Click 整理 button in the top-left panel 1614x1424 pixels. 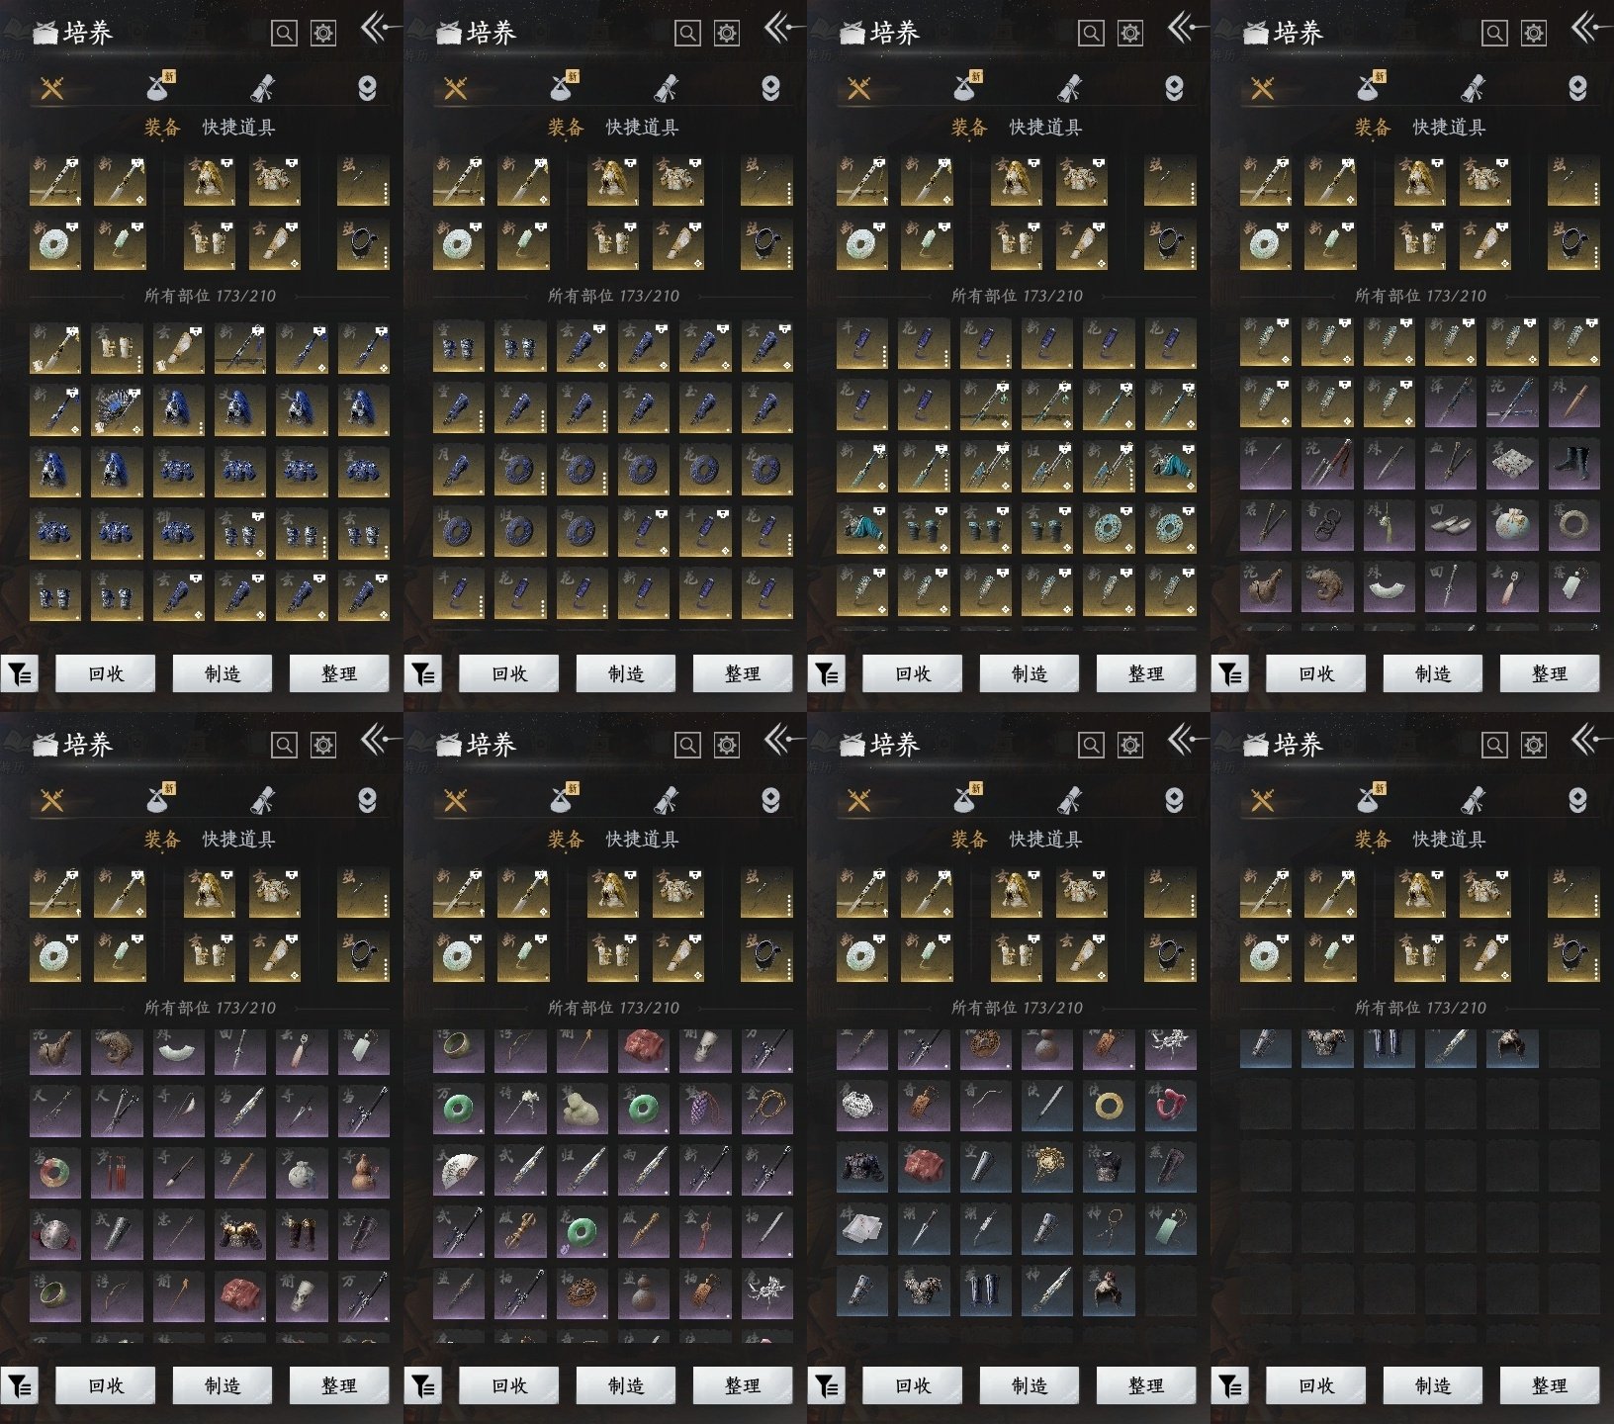coord(339,673)
